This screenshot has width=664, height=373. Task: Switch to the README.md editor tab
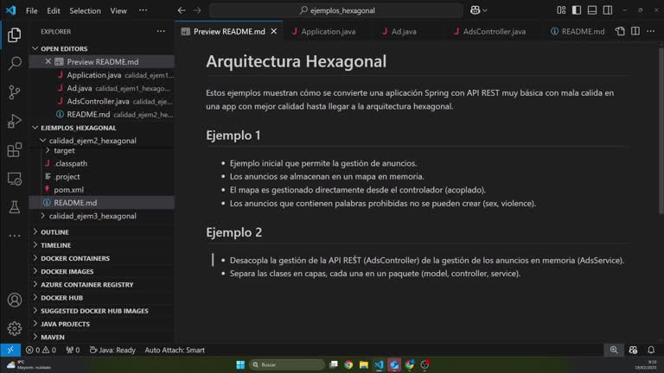(578, 31)
